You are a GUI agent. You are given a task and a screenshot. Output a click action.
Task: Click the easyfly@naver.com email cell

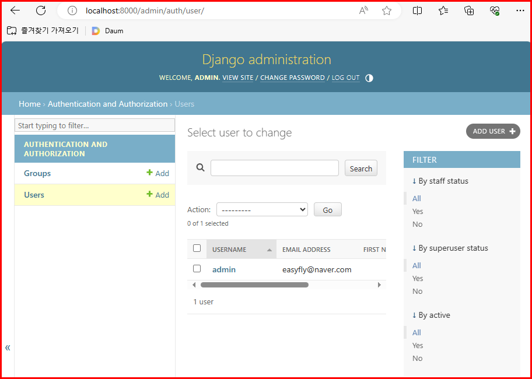click(x=317, y=270)
